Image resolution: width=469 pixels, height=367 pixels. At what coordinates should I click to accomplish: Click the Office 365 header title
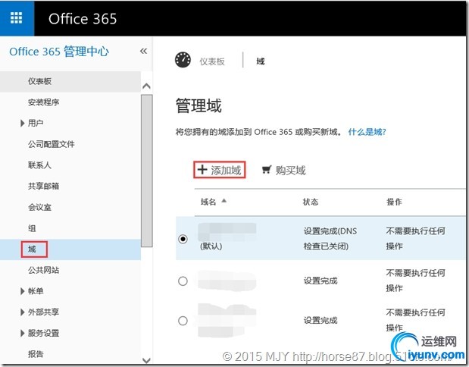(x=83, y=18)
